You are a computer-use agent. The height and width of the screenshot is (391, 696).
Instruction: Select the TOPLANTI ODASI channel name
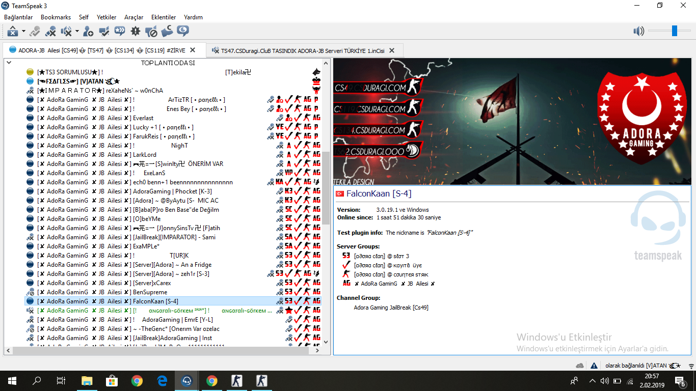tap(168, 63)
